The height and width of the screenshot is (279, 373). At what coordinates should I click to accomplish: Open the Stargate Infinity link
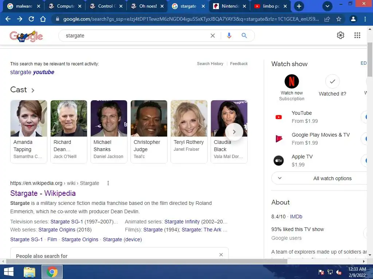point(182,222)
